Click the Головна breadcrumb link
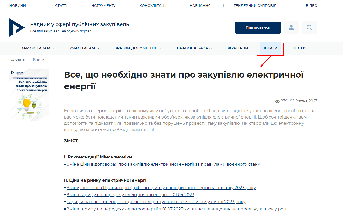The image size is (343, 218). coord(17,59)
